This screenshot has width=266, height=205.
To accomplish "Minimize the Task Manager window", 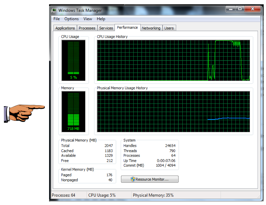I will point(231,9).
